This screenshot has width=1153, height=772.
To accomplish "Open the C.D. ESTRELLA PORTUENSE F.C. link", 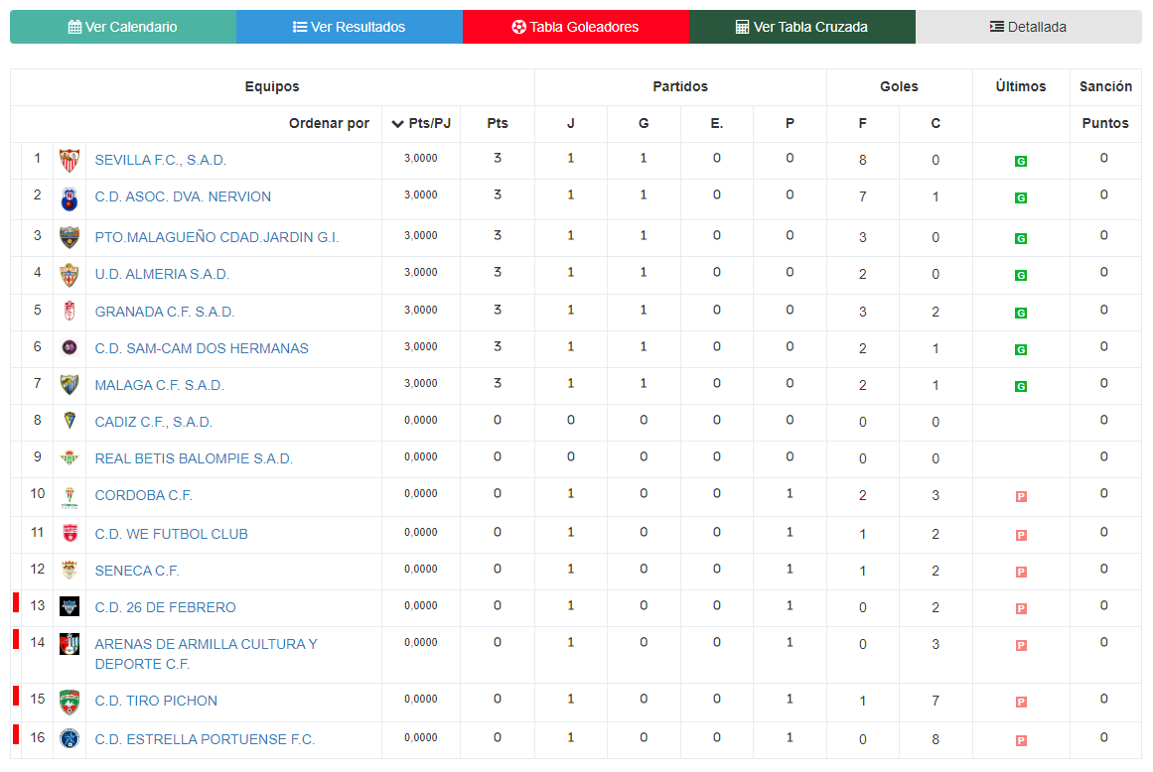I will coord(205,739).
